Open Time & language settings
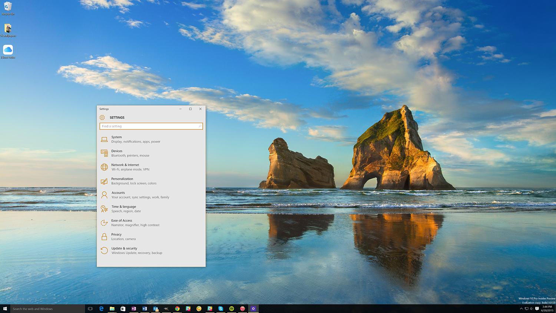The width and height of the screenshot is (556, 313). pos(151,209)
